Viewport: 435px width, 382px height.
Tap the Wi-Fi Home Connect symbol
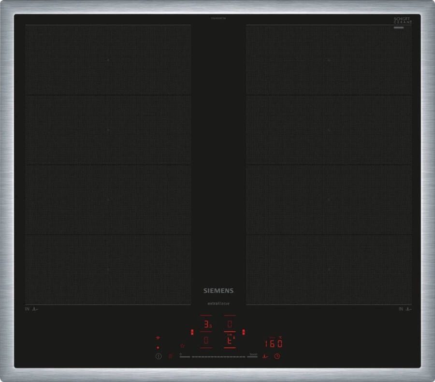pos(158,338)
